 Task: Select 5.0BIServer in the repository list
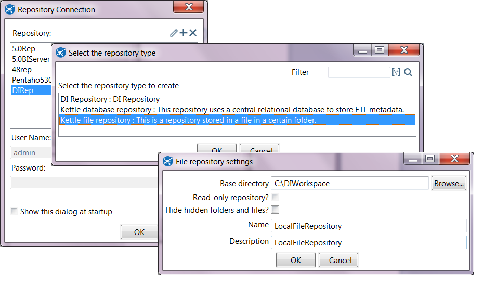click(x=31, y=59)
